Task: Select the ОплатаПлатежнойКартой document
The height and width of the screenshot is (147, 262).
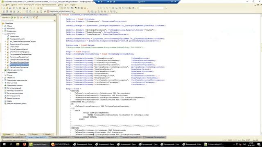Action: pyautogui.click(x=19, y=49)
